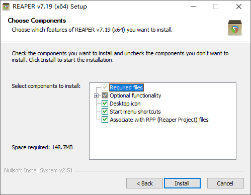Select the Optional functionality label
251x195 pixels.
point(135,95)
